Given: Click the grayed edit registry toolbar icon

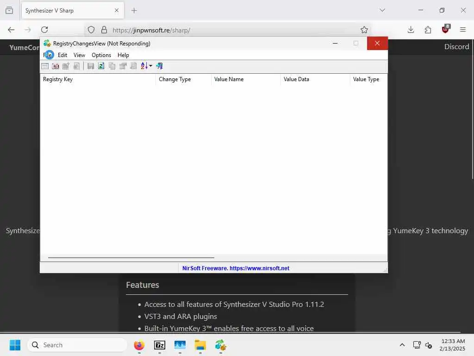Looking at the screenshot, I should coord(66,66).
